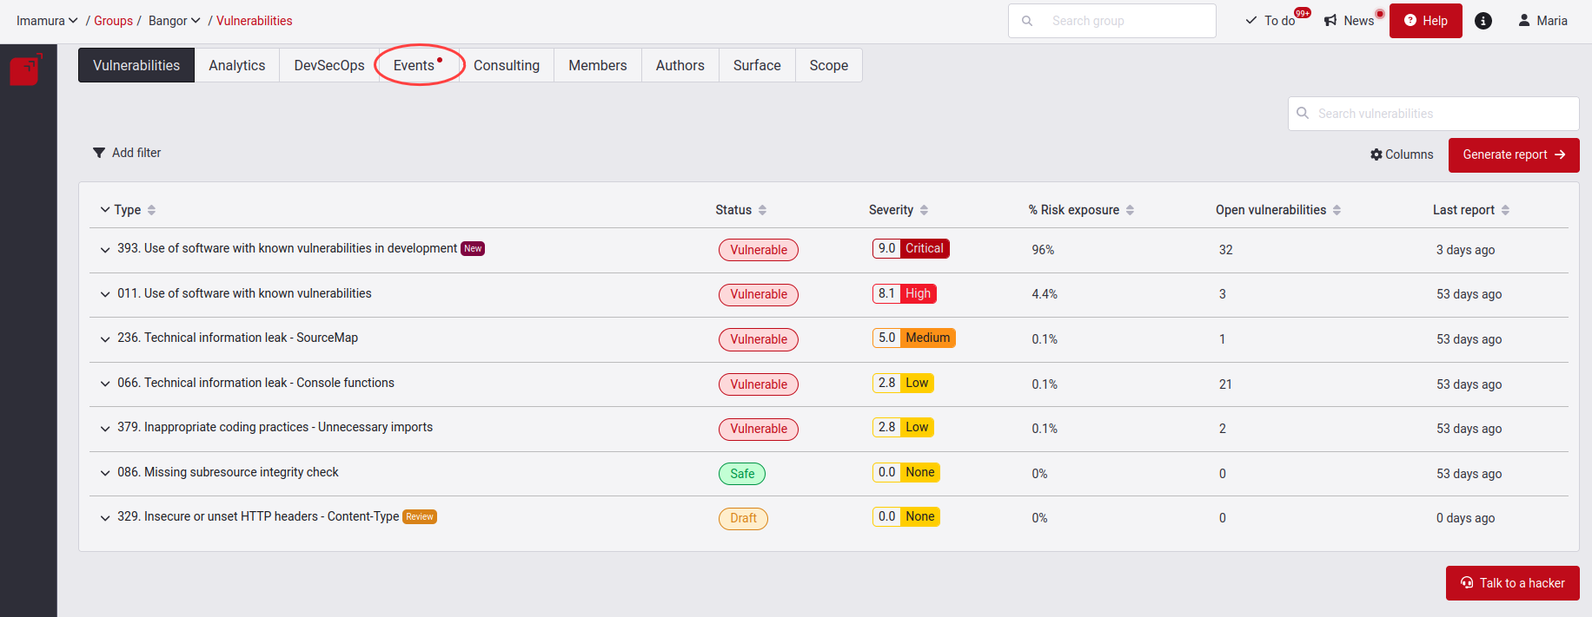Sort by Status column arrows
Viewport: 1592px width, 617px height.
coord(762,210)
